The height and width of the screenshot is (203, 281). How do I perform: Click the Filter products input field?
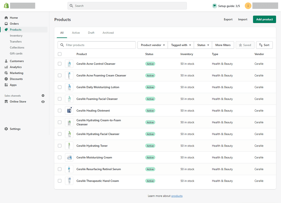[97, 45]
